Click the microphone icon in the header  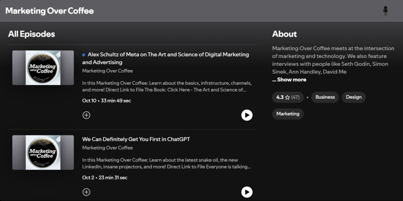pos(385,11)
